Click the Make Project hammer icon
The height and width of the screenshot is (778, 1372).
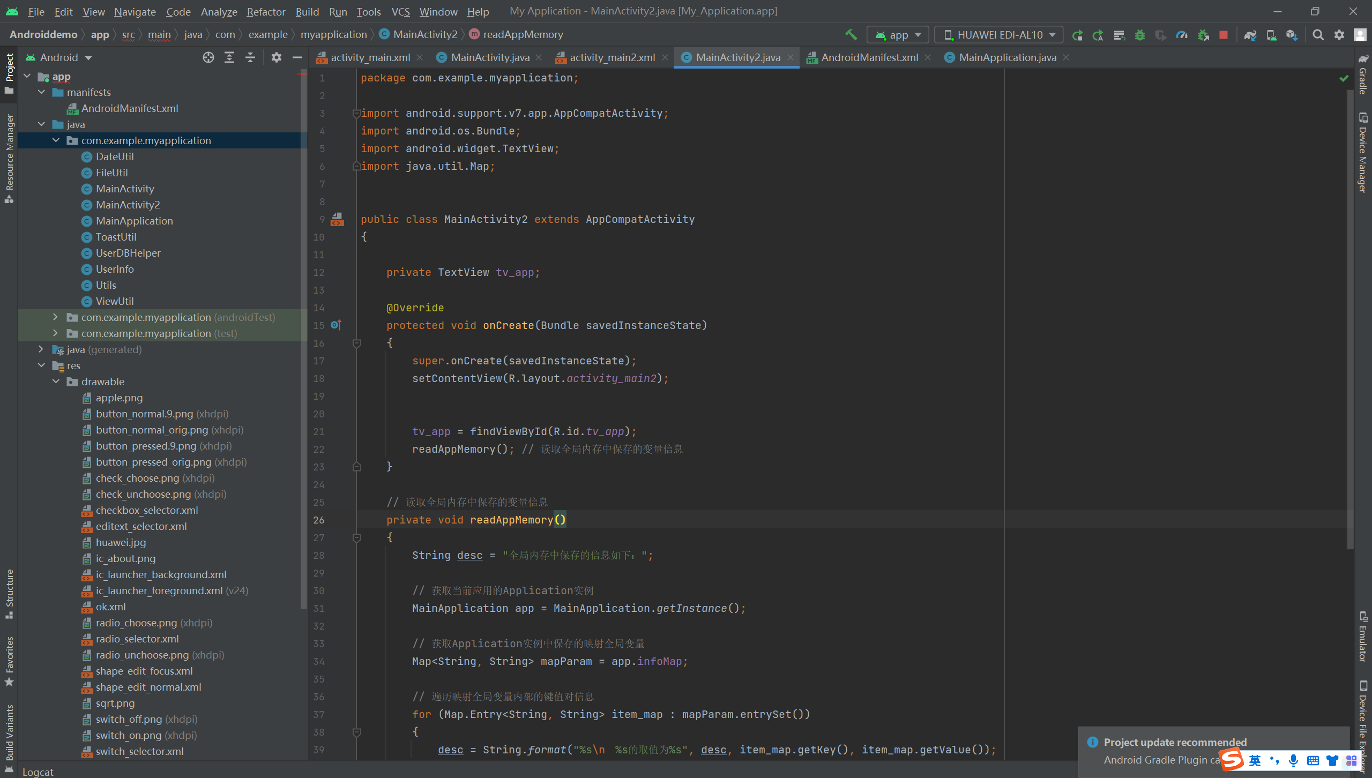click(x=851, y=35)
